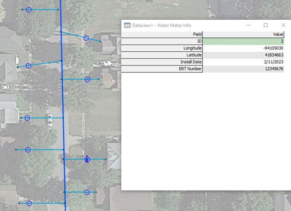Click the Value column header

243,34
